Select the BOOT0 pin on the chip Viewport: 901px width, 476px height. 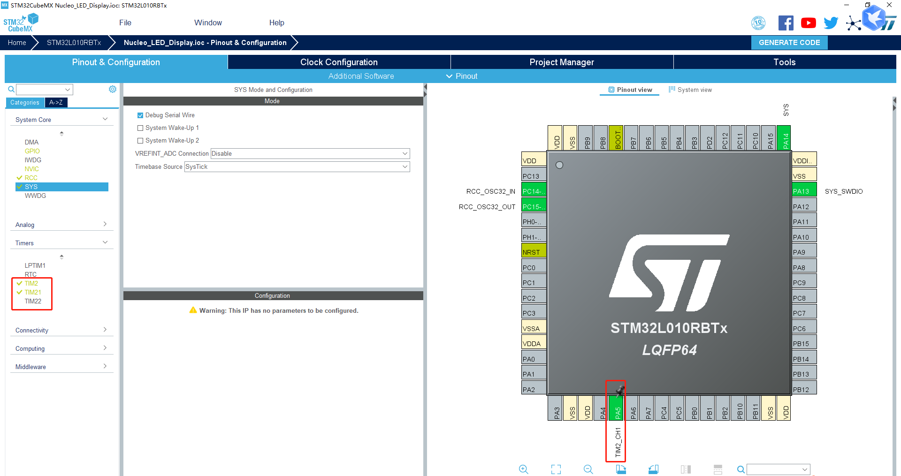click(616, 138)
